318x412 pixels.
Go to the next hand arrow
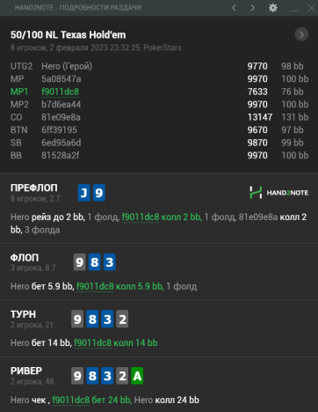(252, 8)
